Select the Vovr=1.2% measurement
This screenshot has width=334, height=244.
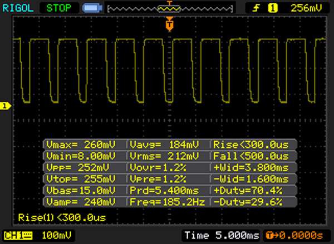point(158,167)
